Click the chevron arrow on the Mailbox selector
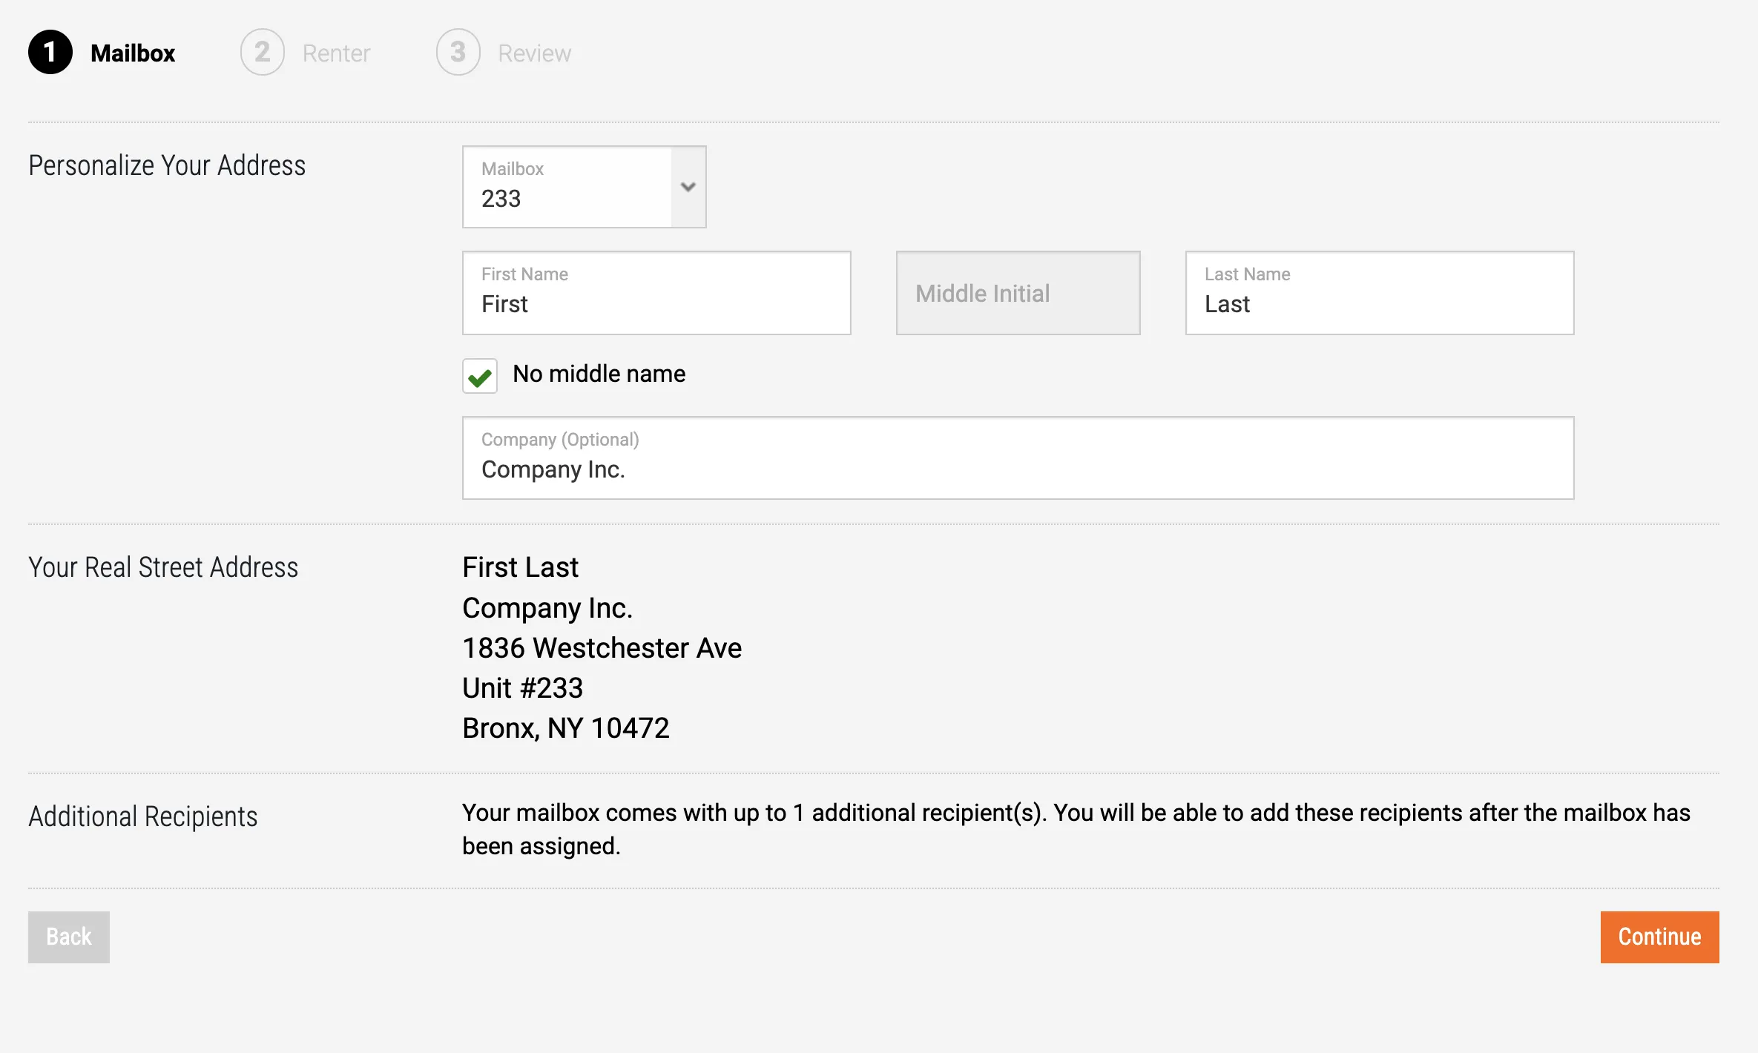 688,187
